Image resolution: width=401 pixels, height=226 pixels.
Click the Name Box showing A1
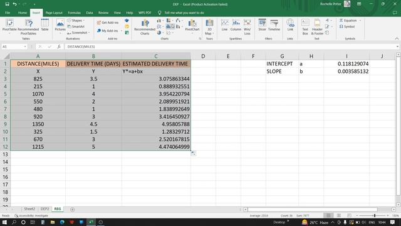tap(13, 46)
